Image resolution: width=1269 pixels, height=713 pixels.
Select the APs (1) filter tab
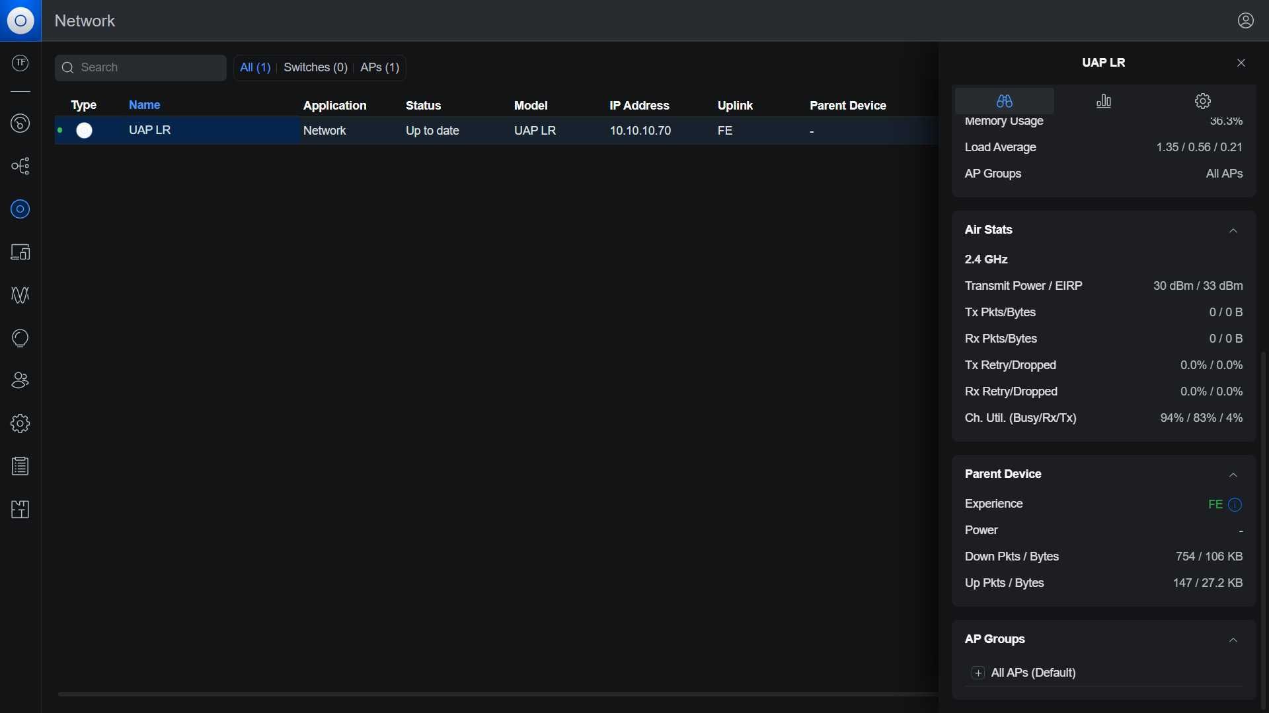pyautogui.click(x=379, y=67)
